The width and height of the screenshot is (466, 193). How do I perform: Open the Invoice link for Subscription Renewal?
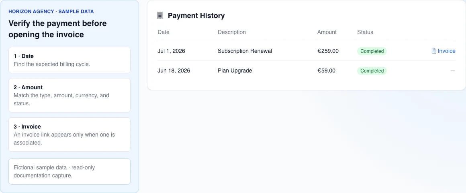(444, 51)
